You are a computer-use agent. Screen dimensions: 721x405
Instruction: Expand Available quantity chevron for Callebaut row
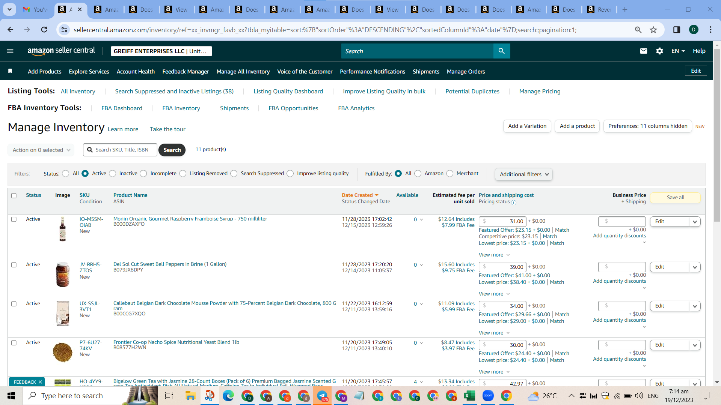[x=421, y=304]
